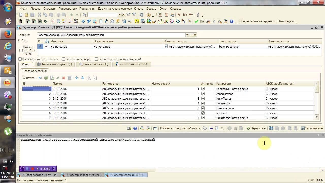Screen dimensions: 325x183
Task: Click the "Записать все" button
Action: pos(312,128)
